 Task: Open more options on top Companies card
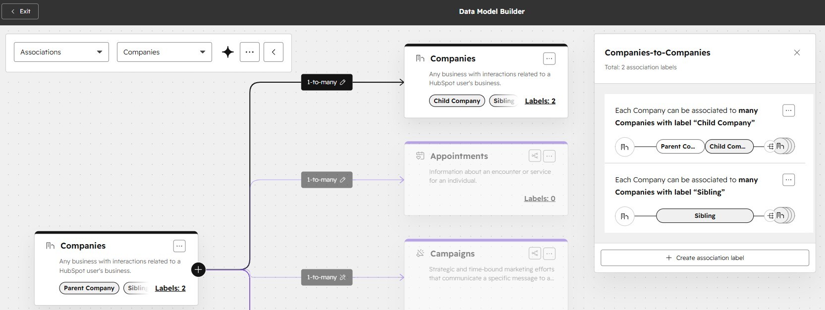(549, 58)
